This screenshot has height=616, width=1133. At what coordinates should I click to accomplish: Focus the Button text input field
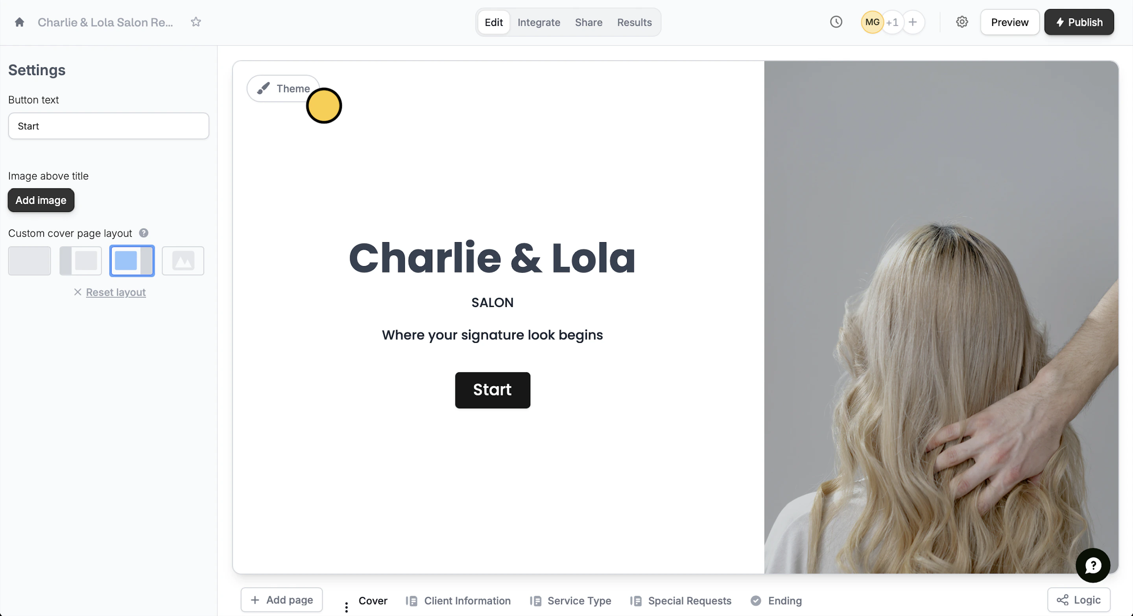click(x=109, y=126)
